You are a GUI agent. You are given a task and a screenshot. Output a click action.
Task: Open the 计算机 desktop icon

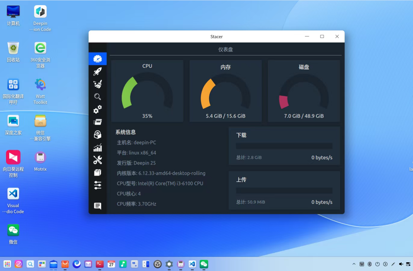click(x=13, y=16)
